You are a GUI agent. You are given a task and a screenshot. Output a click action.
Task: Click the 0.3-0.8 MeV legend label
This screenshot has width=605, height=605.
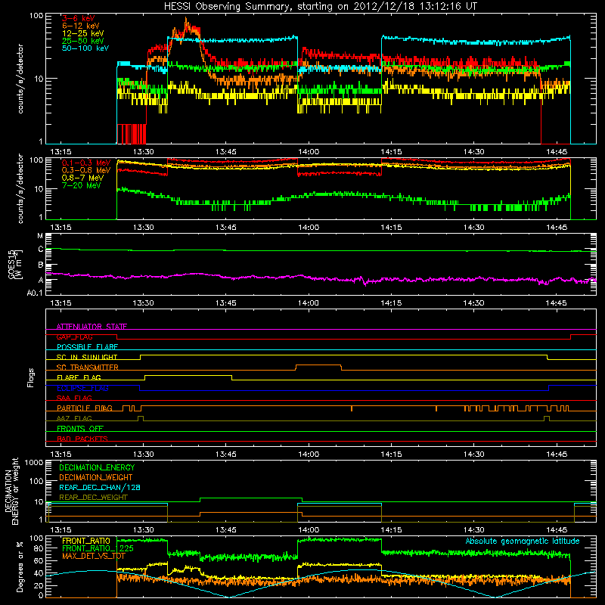tap(86, 171)
